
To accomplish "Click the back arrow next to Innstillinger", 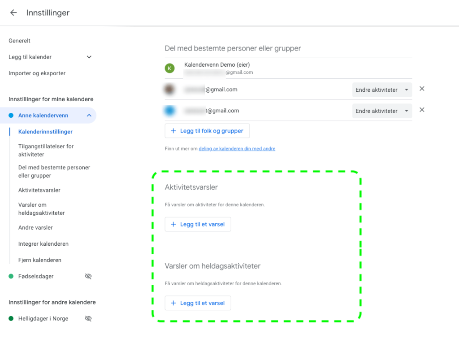I will 13,13.
